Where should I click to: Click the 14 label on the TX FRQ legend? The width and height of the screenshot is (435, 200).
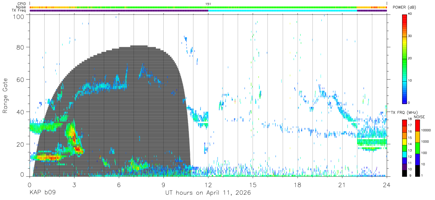pyautogui.click(x=410, y=144)
